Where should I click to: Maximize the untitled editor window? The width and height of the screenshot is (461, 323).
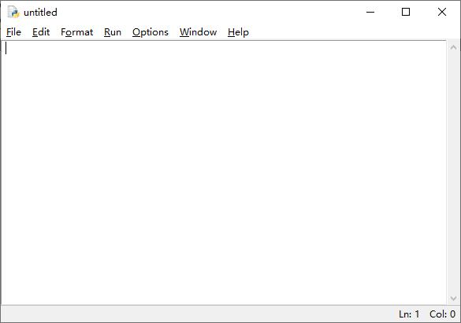click(406, 12)
